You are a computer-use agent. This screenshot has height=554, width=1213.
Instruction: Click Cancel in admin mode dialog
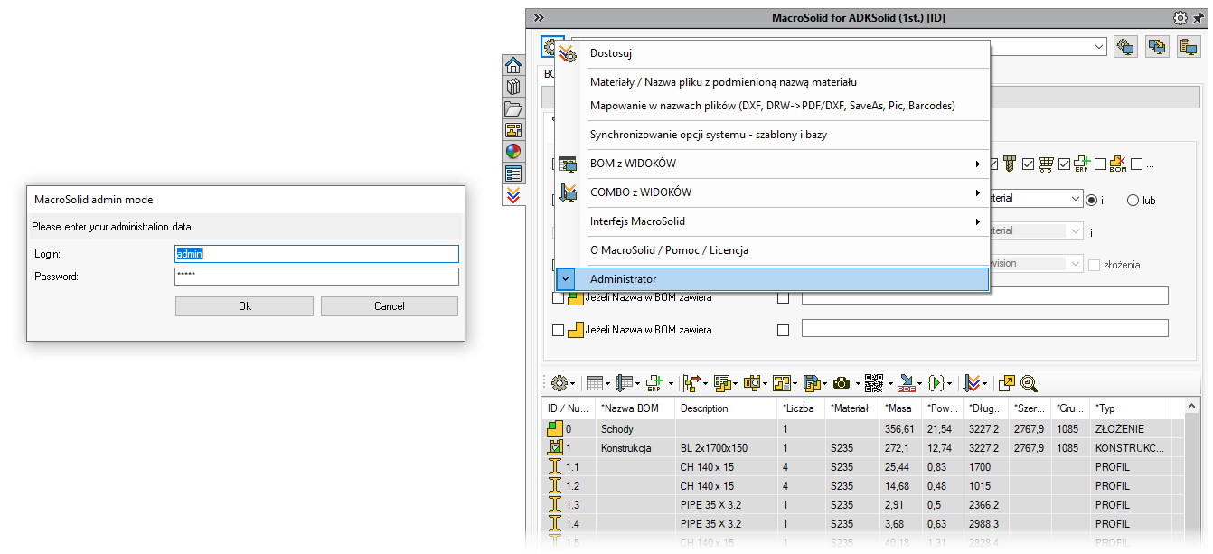pos(390,306)
